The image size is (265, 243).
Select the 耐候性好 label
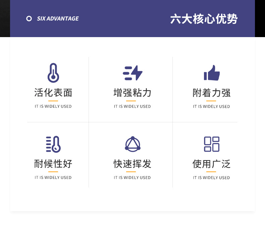point(53,164)
